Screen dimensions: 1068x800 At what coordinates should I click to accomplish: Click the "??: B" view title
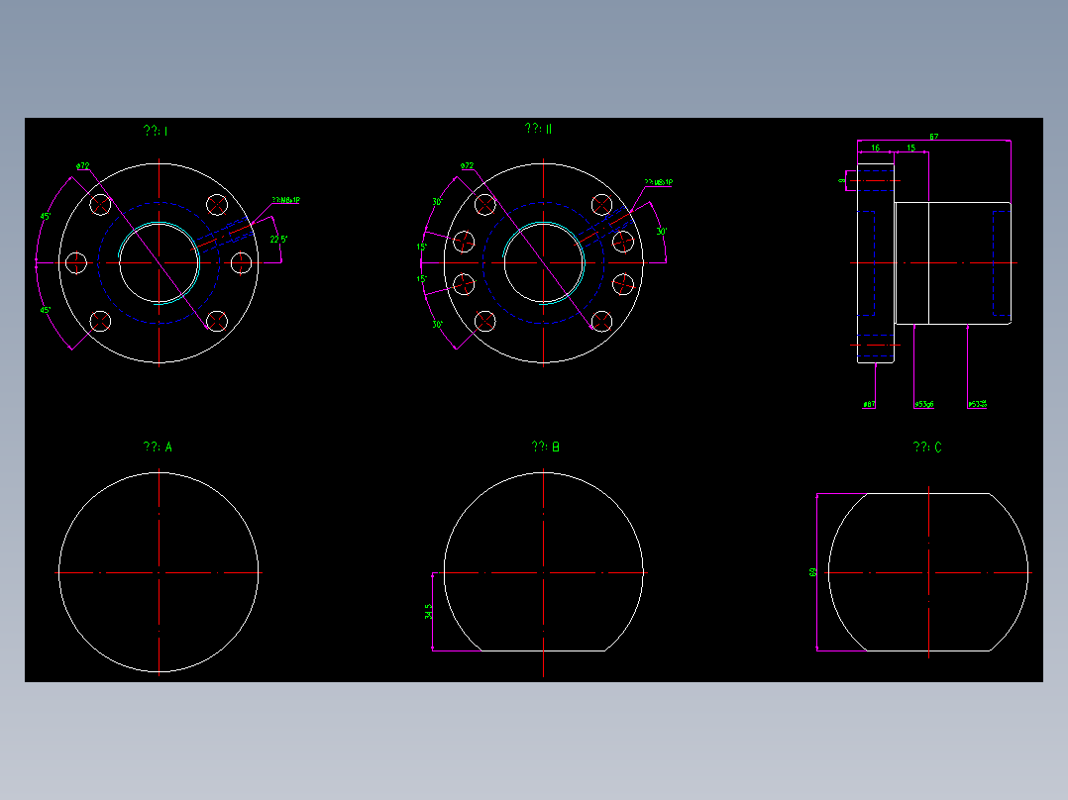coord(546,447)
